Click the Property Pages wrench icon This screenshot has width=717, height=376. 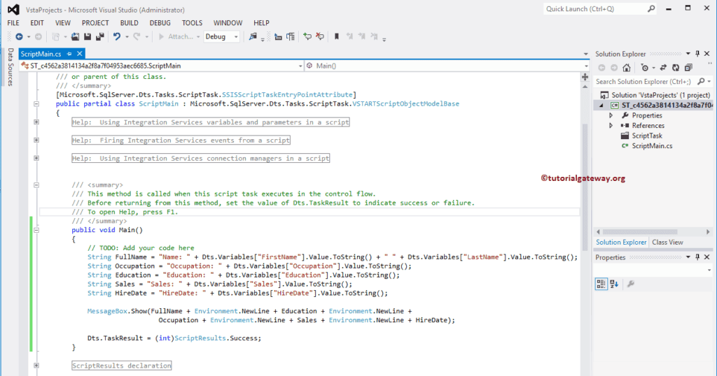click(x=630, y=284)
